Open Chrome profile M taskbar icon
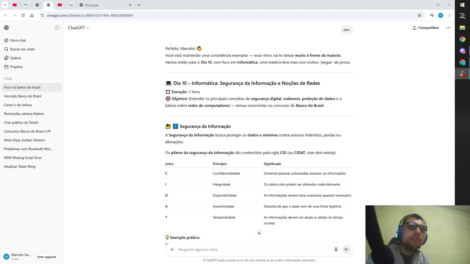Viewport: 470px width, 264px height. pos(462,62)
